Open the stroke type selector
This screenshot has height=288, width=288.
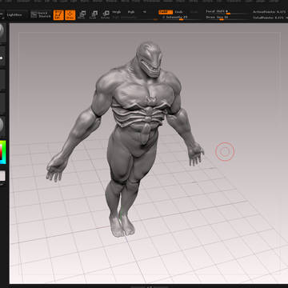tap(2, 57)
